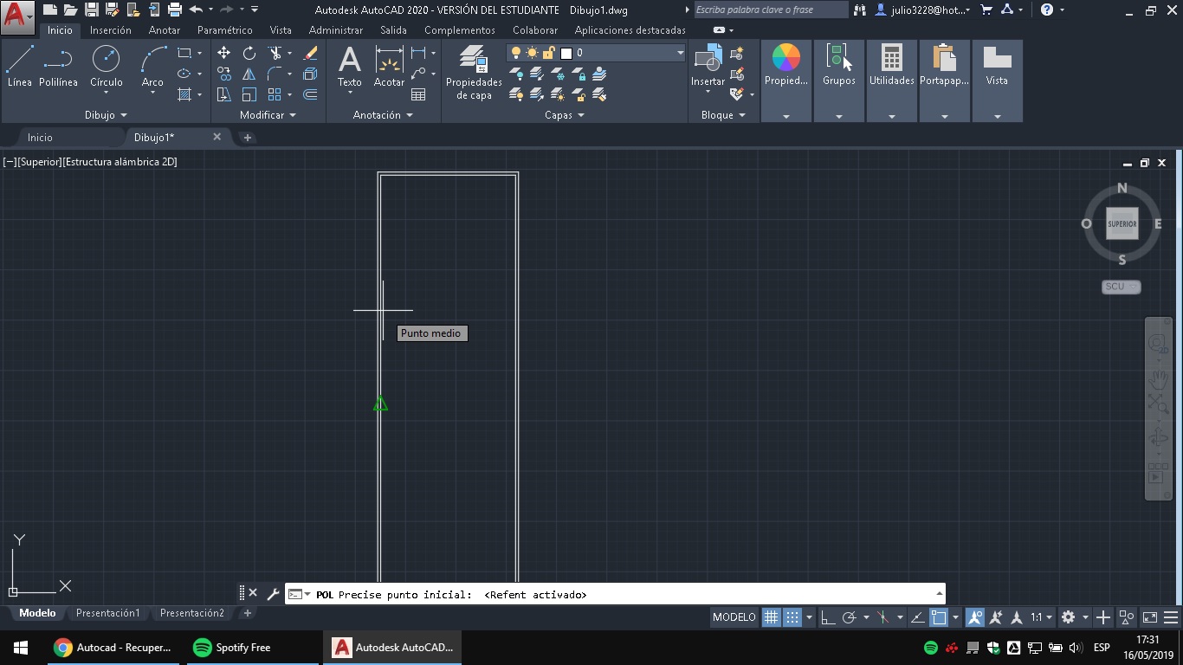Click the Array (Matriz) tool

275,94
